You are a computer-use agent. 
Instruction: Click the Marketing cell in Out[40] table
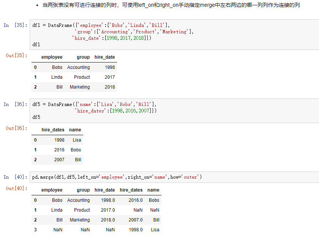pos(80,220)
